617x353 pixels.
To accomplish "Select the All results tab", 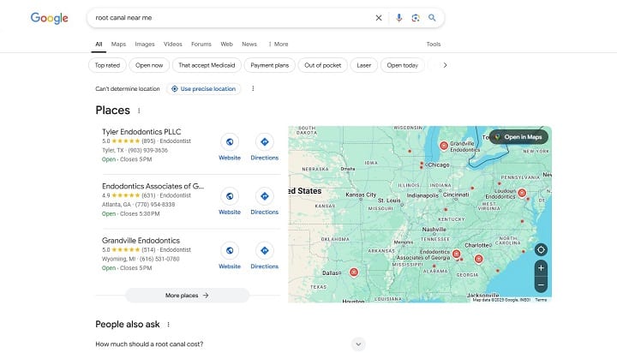I will [x=99, y=44].
